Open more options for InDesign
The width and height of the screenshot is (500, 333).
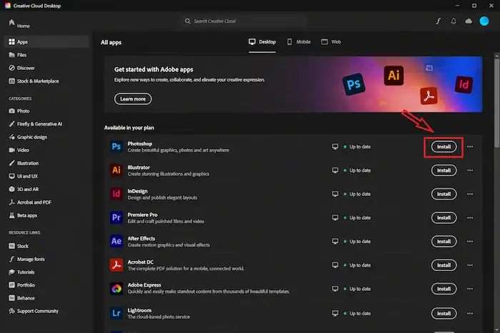click(470, 194)
